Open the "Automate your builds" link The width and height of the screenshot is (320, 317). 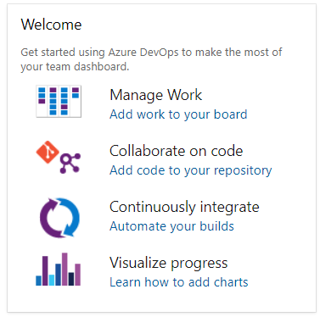tap(171, 226)
